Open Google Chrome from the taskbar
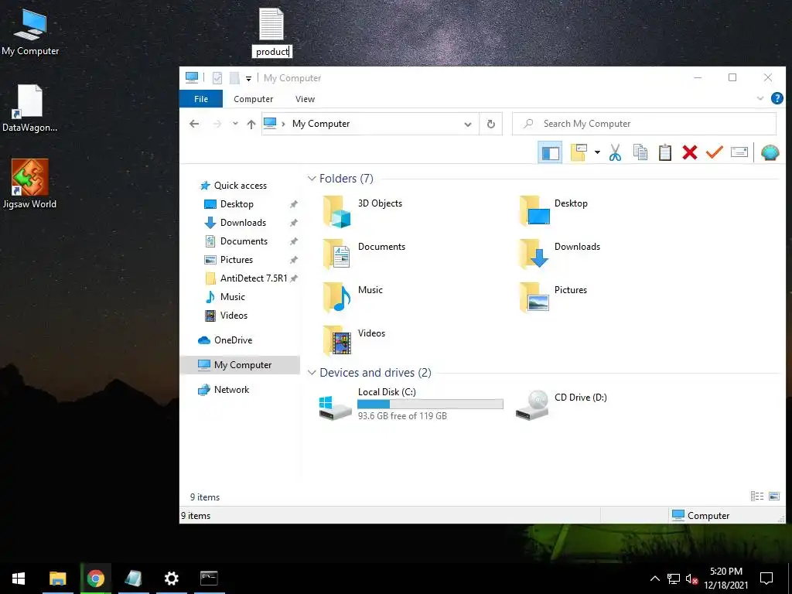The height and width of the screenshot is (594, 792). point(95,579)
